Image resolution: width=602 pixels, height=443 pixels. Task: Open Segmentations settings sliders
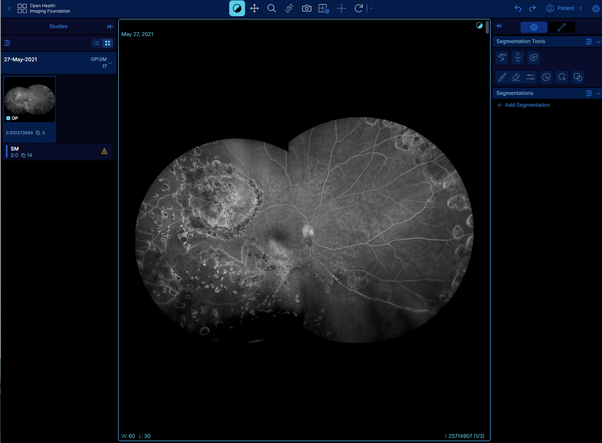[589, 93]
